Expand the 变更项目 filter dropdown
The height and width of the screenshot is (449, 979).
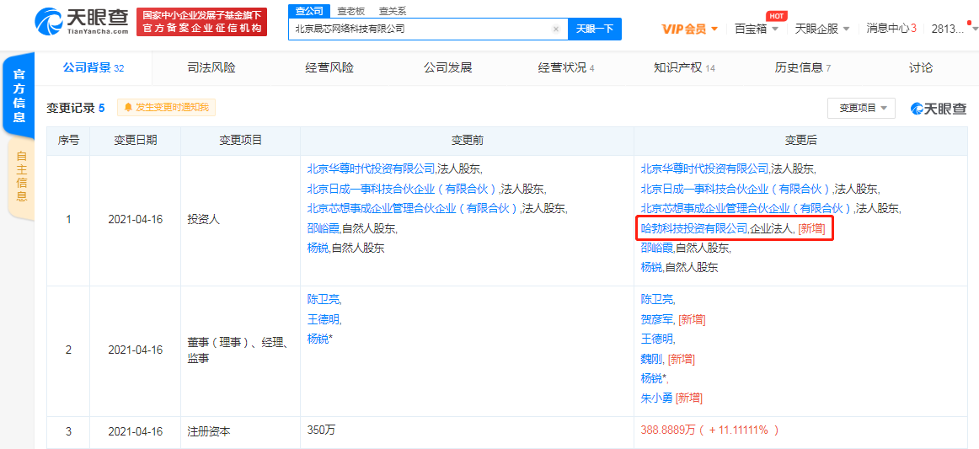[861, 108]
